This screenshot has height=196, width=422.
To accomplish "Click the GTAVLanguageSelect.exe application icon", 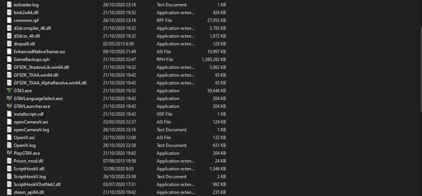I will [x=9, y=99].
